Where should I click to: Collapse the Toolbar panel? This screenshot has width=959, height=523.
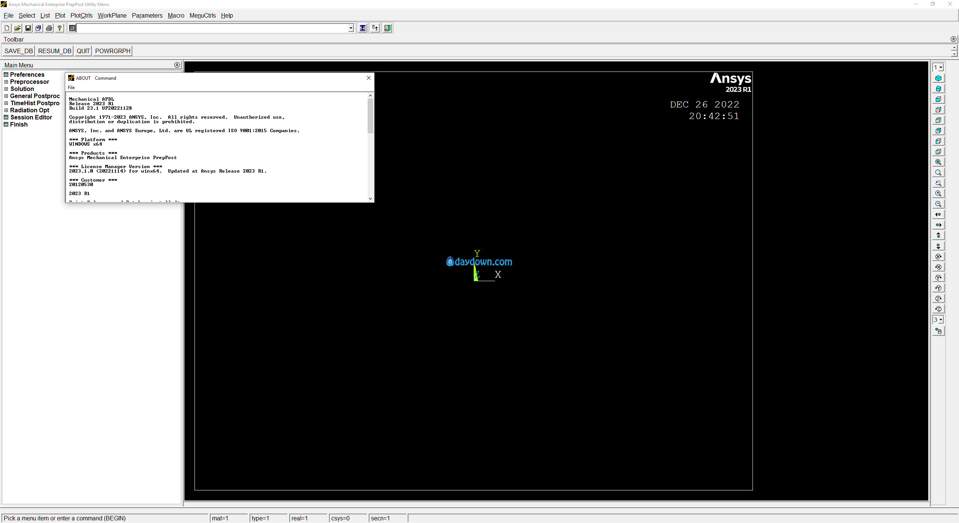(953, 39)
